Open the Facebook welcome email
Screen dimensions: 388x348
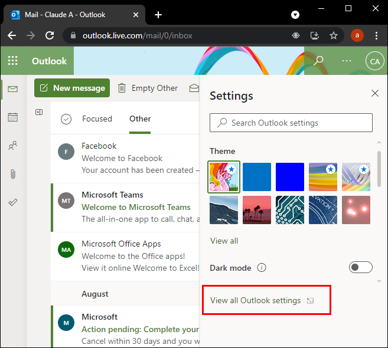click(x=125, y=159)
